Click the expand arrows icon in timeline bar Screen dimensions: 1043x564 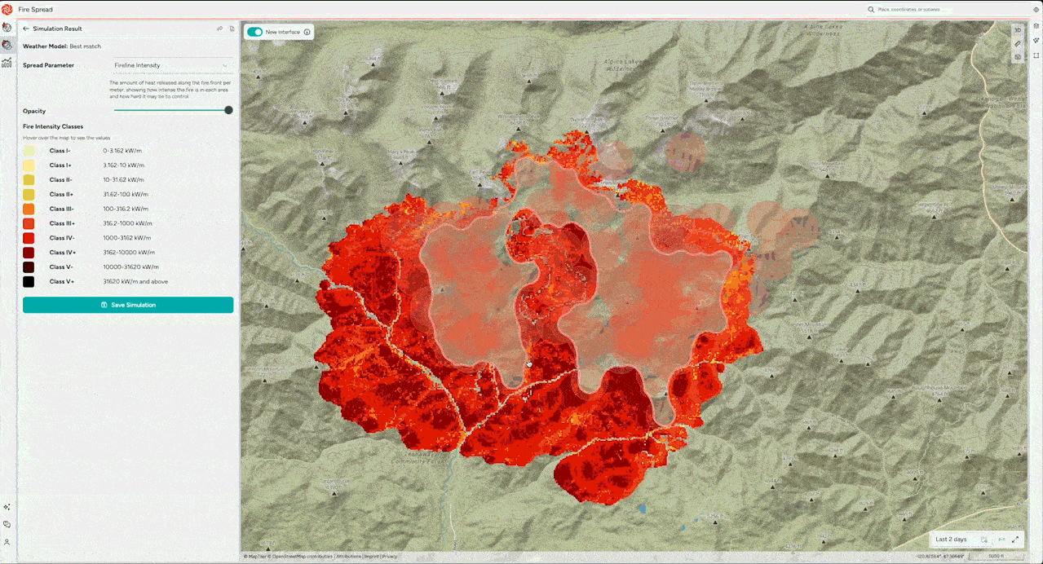[x=1015, y=540]
